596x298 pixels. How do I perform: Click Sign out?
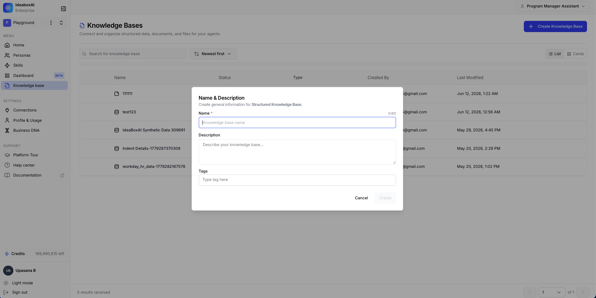click(20, 292)
